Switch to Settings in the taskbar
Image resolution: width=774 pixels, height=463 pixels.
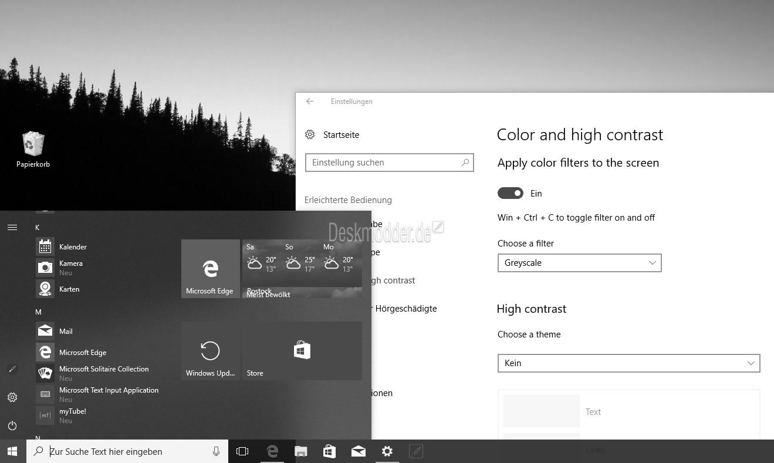coord(387,451)
